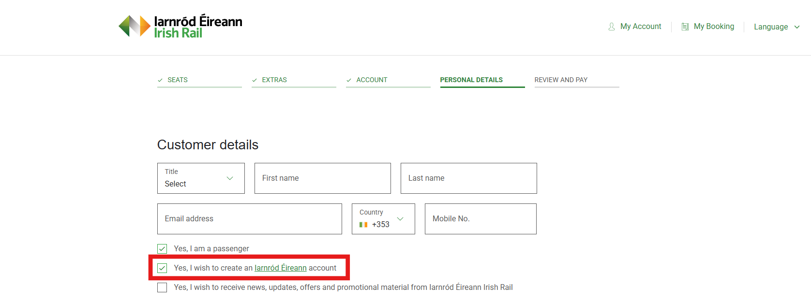This screenshot has height=302, width=811.
Task: Click into the Mobile No. field
Action: (x=480, y=219)
